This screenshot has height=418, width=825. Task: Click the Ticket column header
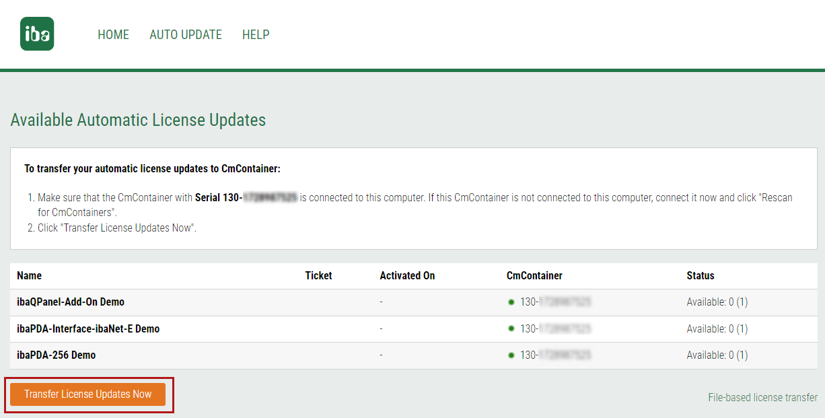(x=318, y=276)
